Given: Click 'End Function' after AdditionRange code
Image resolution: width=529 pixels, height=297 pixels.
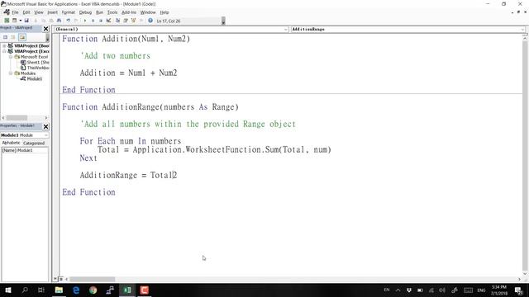Looking at the screenshot, I should (x=88, y=192).
